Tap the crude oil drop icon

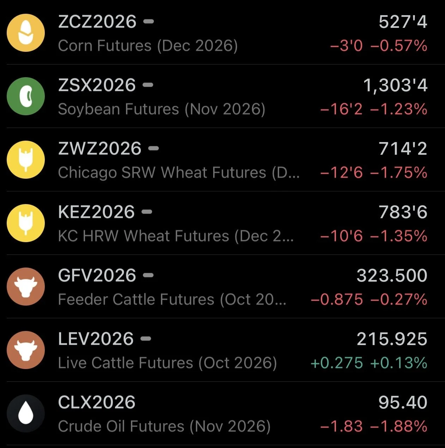[26, 413]
